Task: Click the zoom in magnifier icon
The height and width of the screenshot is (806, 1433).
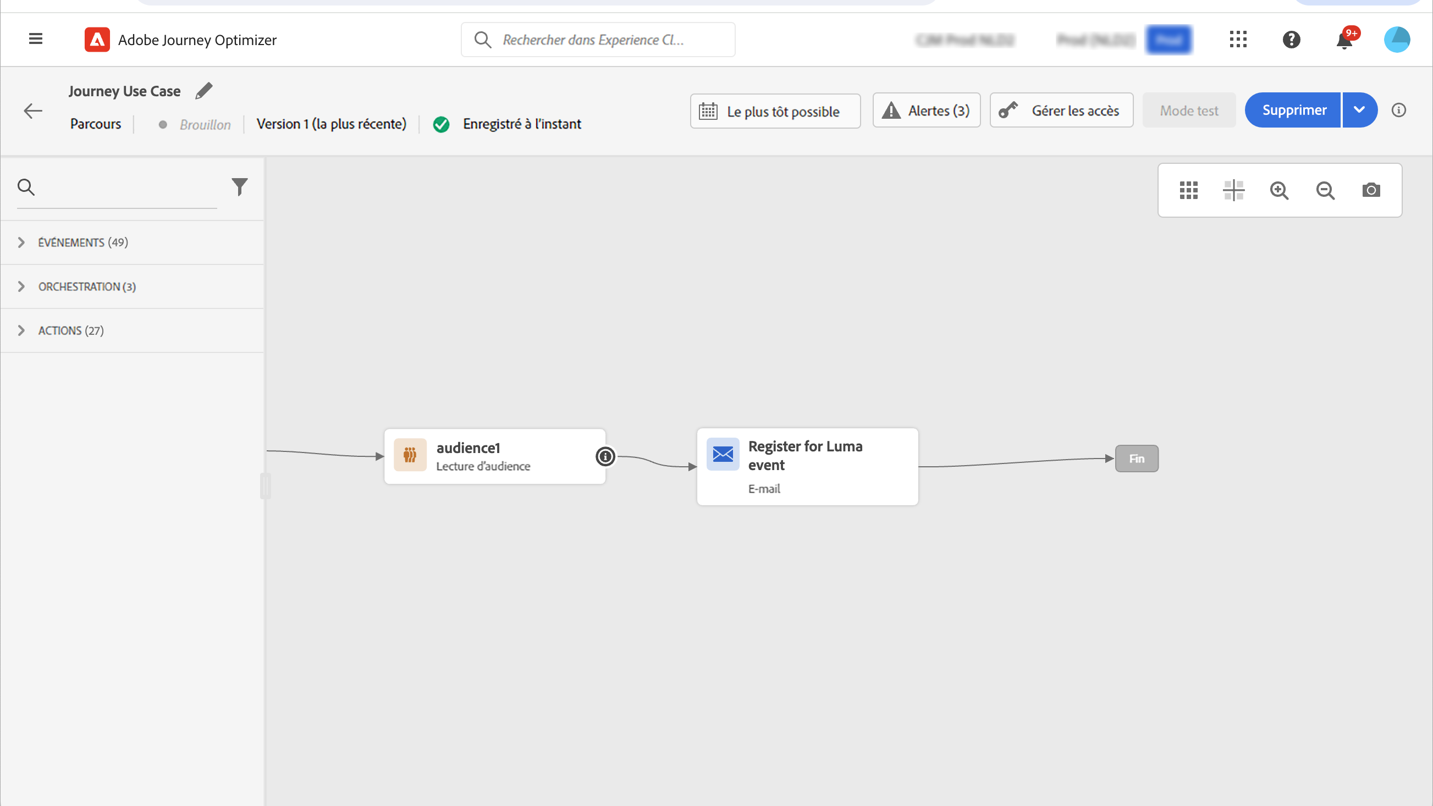Action: pos(1279,190)
